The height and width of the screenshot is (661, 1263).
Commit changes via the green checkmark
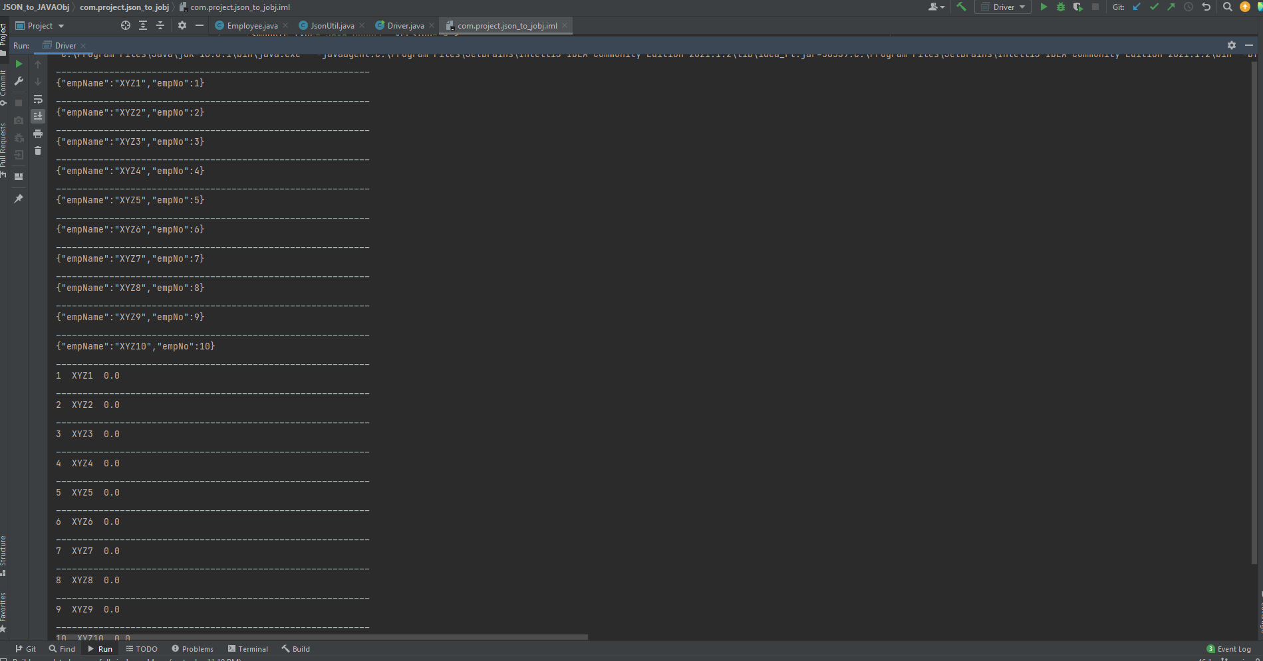(x=1154, y=7)
